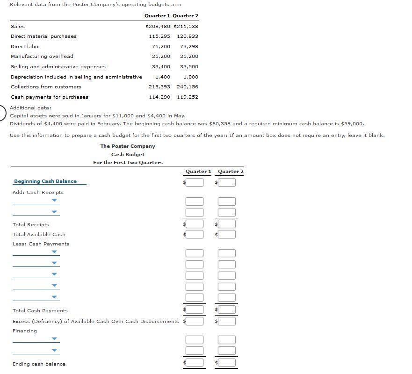This screenshot has width=412, height=374.
Task: Select the Quarter 2 Ending cash balance field
Action: pyautogui.click(x=226, y=362)
